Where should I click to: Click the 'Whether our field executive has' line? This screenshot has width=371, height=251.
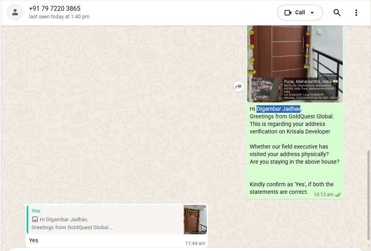(289, 147)
